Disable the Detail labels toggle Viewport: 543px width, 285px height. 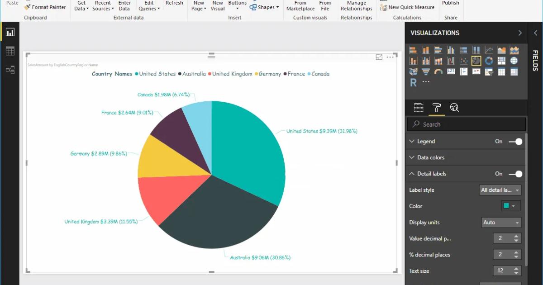[514, 173]
